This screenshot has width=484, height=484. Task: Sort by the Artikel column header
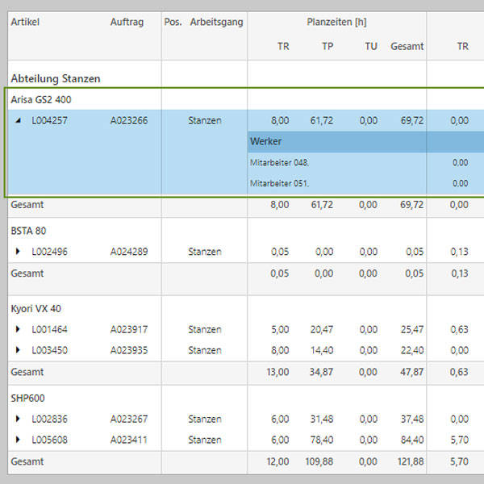pos(25,23)
